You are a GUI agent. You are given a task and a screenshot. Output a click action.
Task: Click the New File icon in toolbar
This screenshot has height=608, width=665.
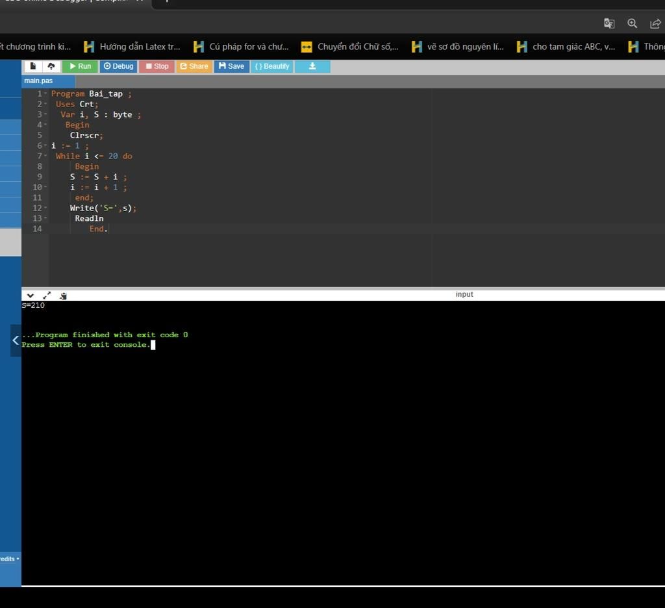[x=33, y=66]
